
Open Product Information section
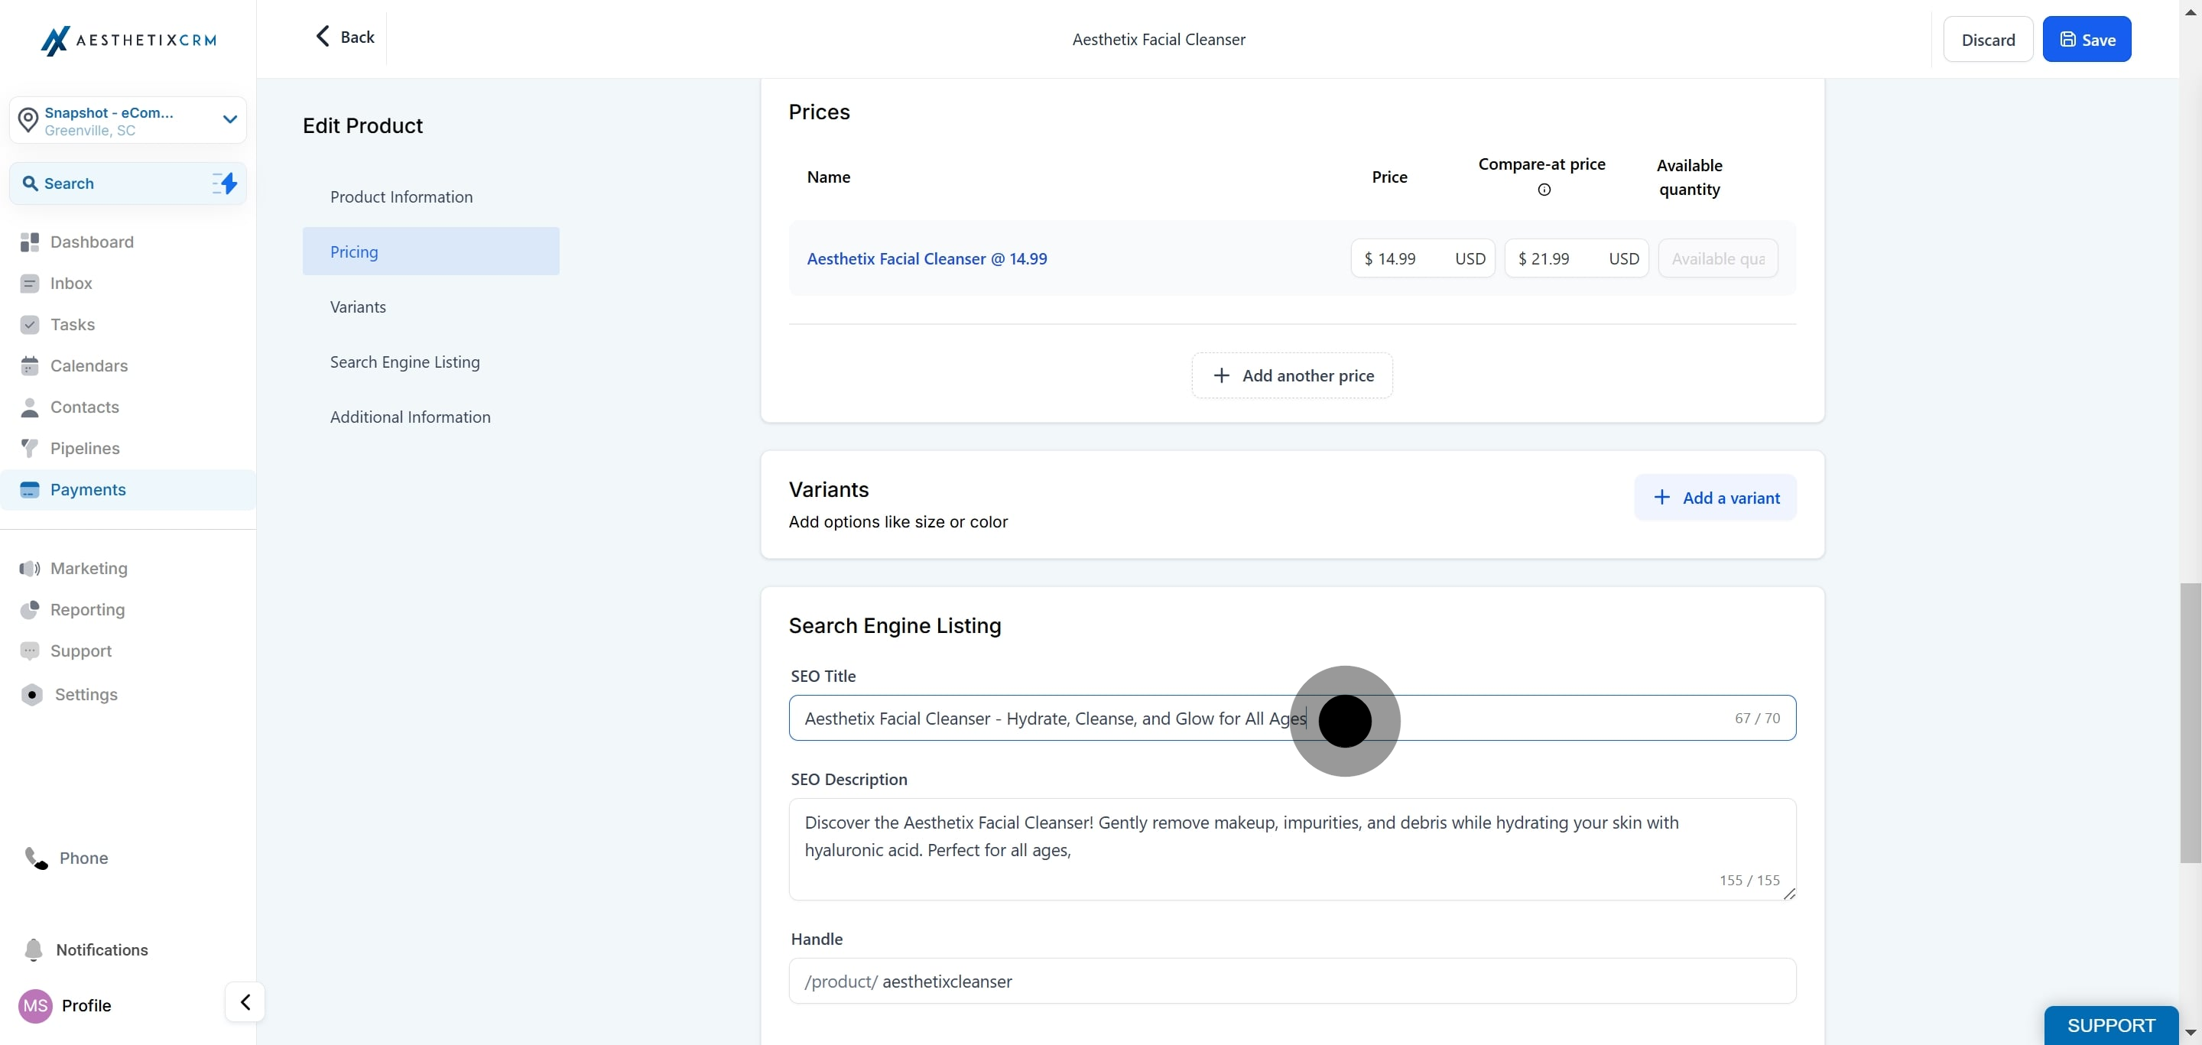coord(401,196)
